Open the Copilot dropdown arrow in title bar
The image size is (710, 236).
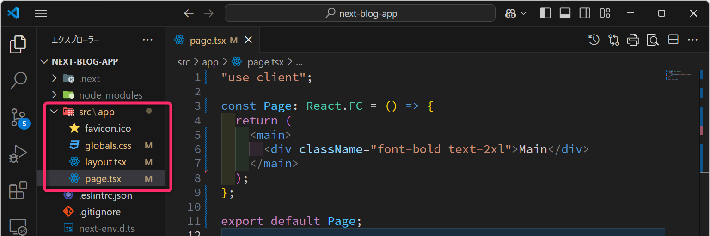pos(524,13)
